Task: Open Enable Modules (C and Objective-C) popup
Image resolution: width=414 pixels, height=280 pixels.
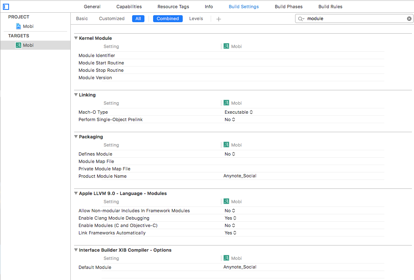Action: [230, 225]
